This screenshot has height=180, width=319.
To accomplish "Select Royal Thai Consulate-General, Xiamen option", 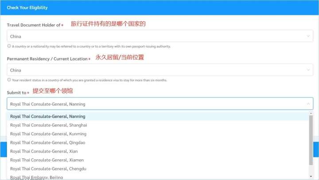I will pos(158,160).
